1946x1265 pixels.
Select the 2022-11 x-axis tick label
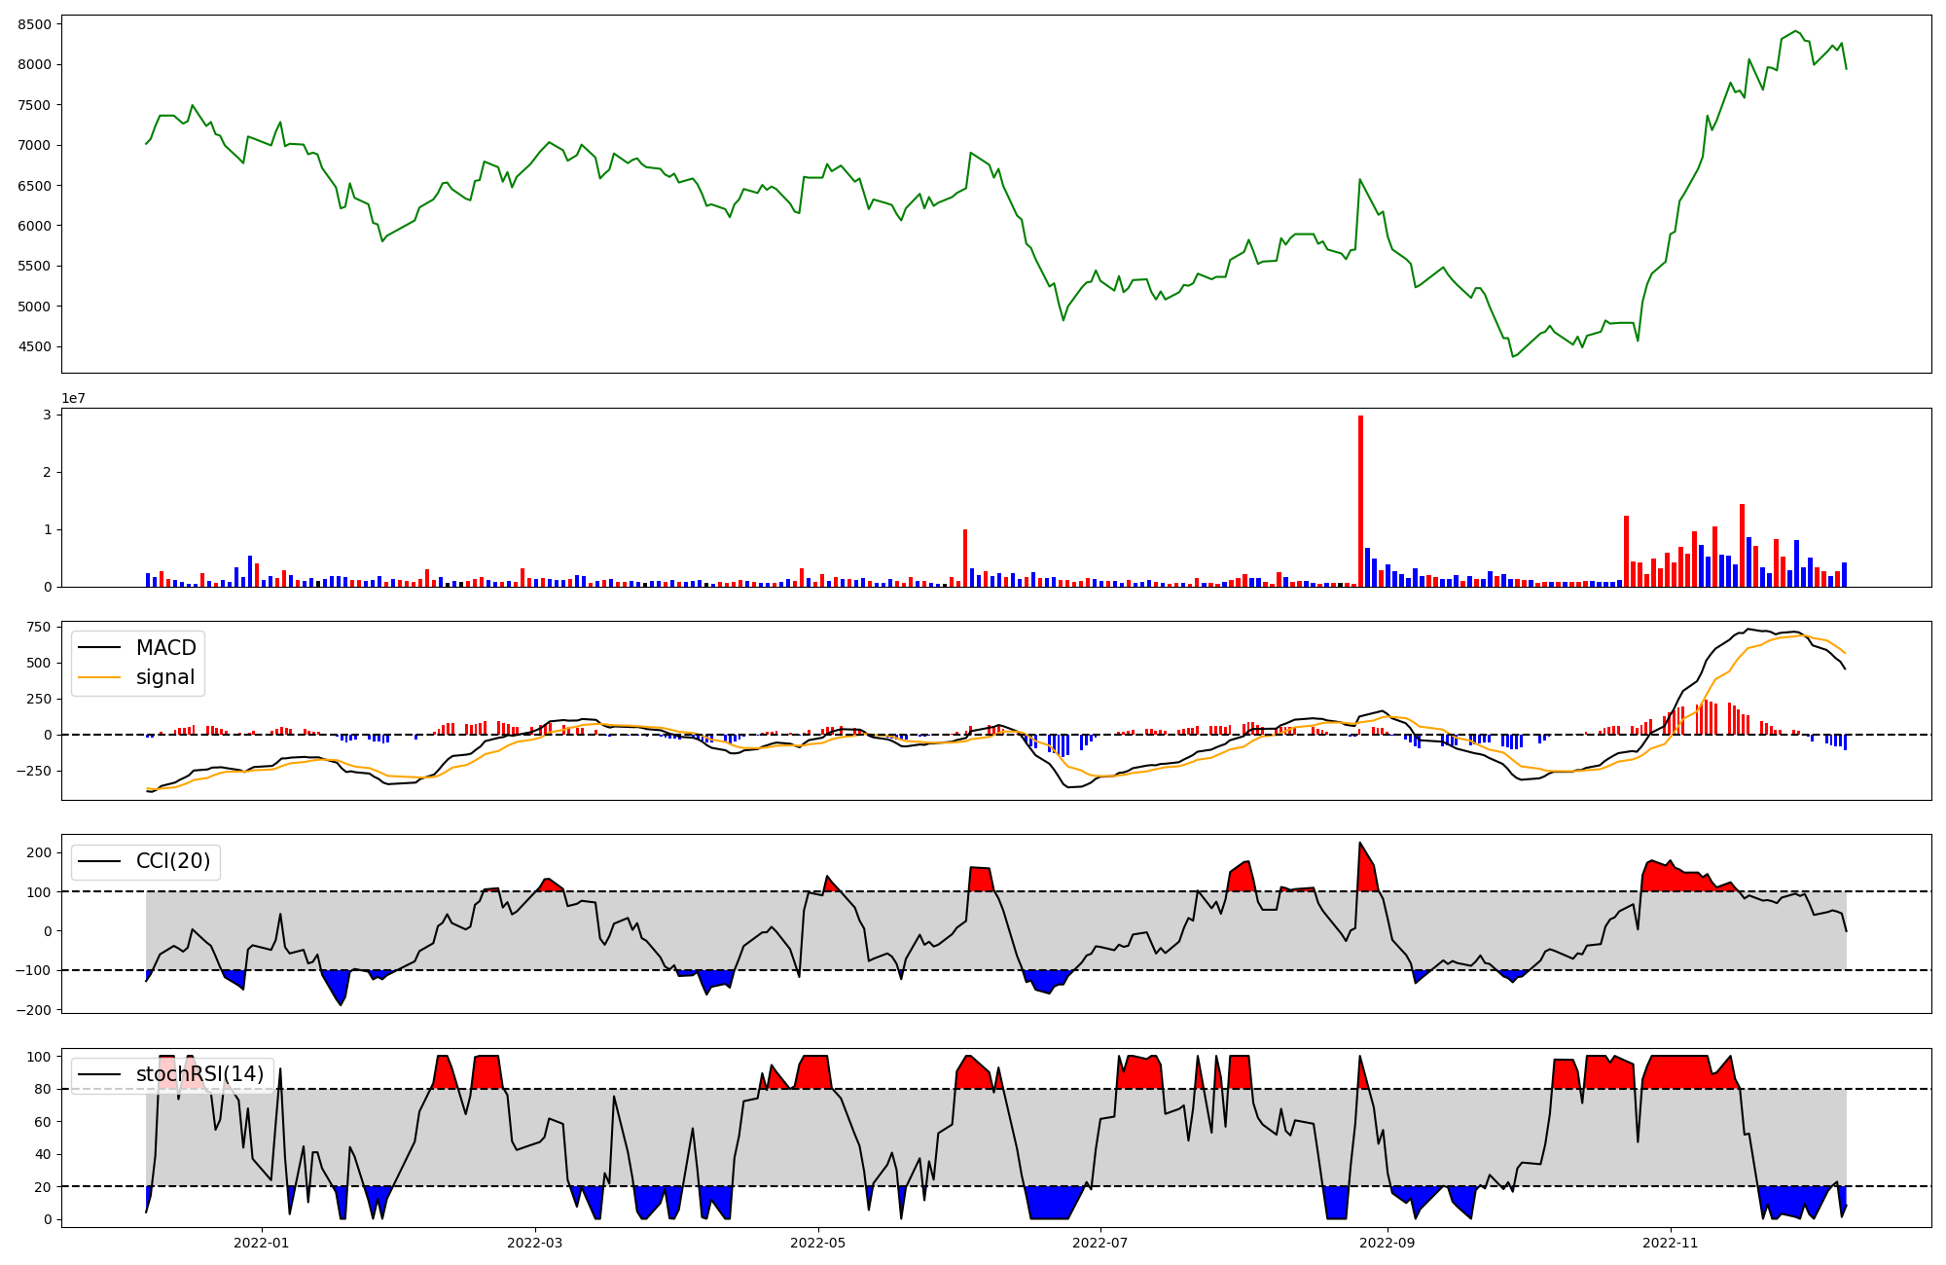click(x=1670, y=1243)
